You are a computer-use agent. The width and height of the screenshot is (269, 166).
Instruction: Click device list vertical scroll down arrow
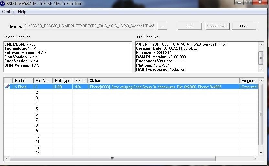point(261,153)
